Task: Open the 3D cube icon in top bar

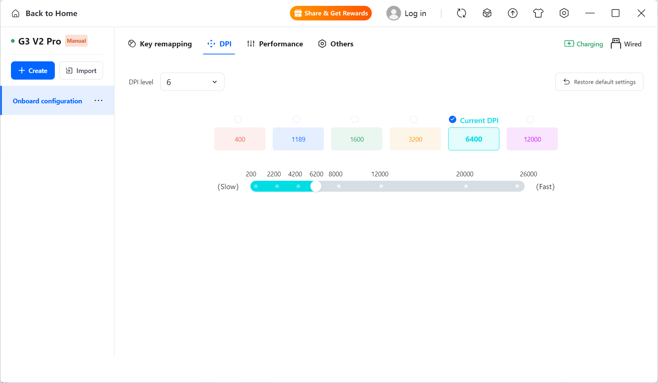Action: pos(487,13)
